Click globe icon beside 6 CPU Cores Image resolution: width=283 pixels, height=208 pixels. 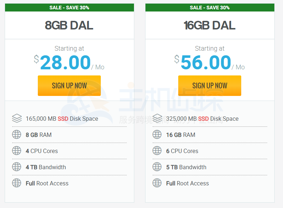pyautogui.click(x=157, y=151)
